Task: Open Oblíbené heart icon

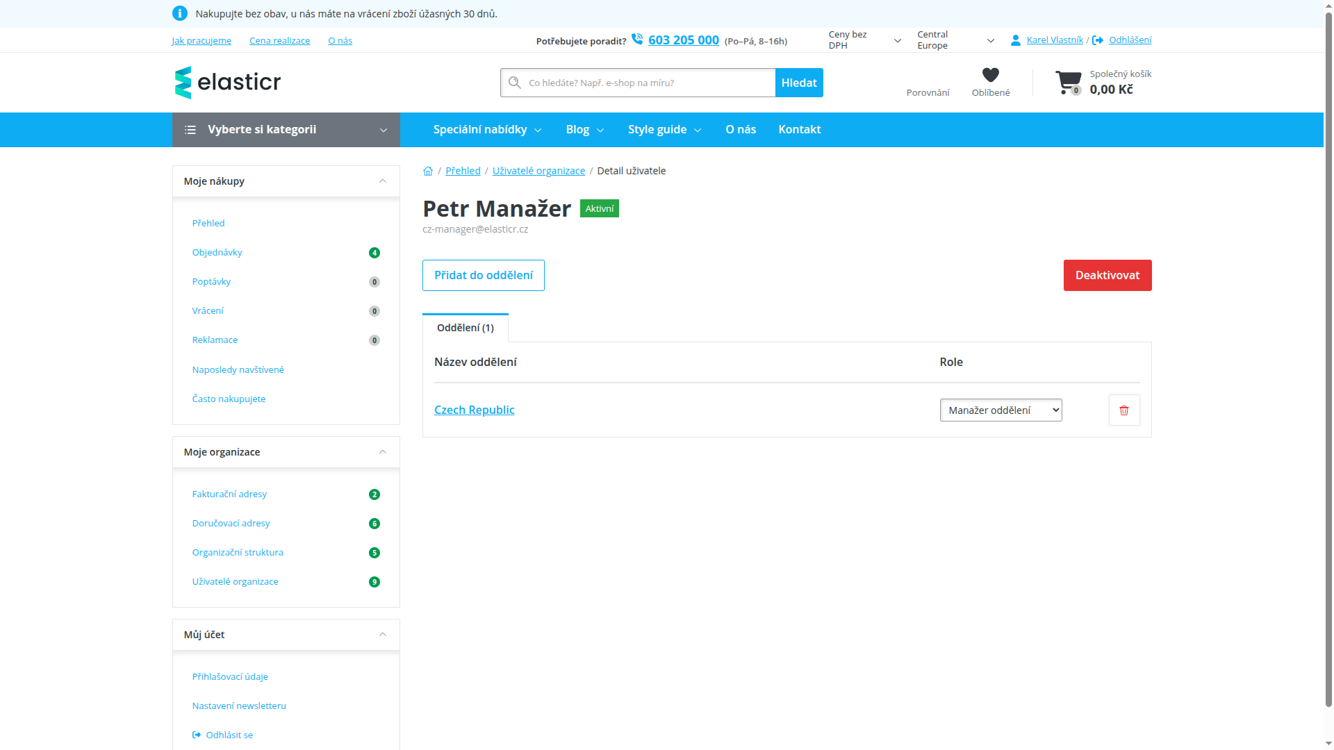Action: point(991,75)
